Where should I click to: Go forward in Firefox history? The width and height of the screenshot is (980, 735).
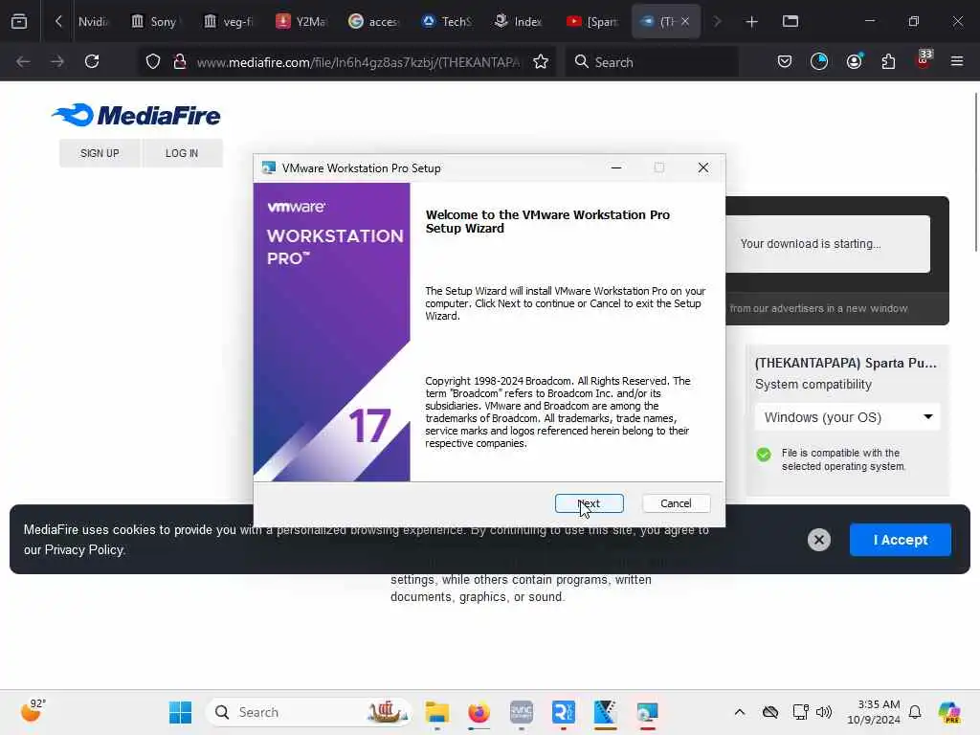pos(56,61)
